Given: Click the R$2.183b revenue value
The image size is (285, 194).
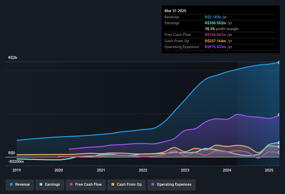Looking at the screenshot, I should [213, 17].
